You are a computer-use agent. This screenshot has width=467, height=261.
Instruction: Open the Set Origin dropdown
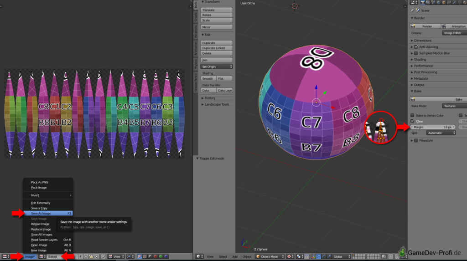(x=217, y=67)
